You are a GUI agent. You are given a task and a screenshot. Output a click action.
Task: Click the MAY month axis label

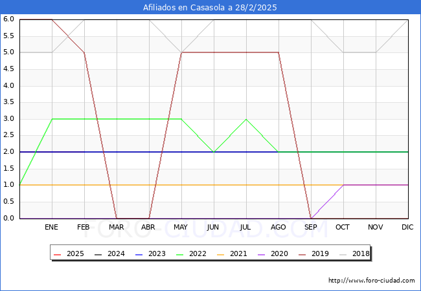point(181,227)
